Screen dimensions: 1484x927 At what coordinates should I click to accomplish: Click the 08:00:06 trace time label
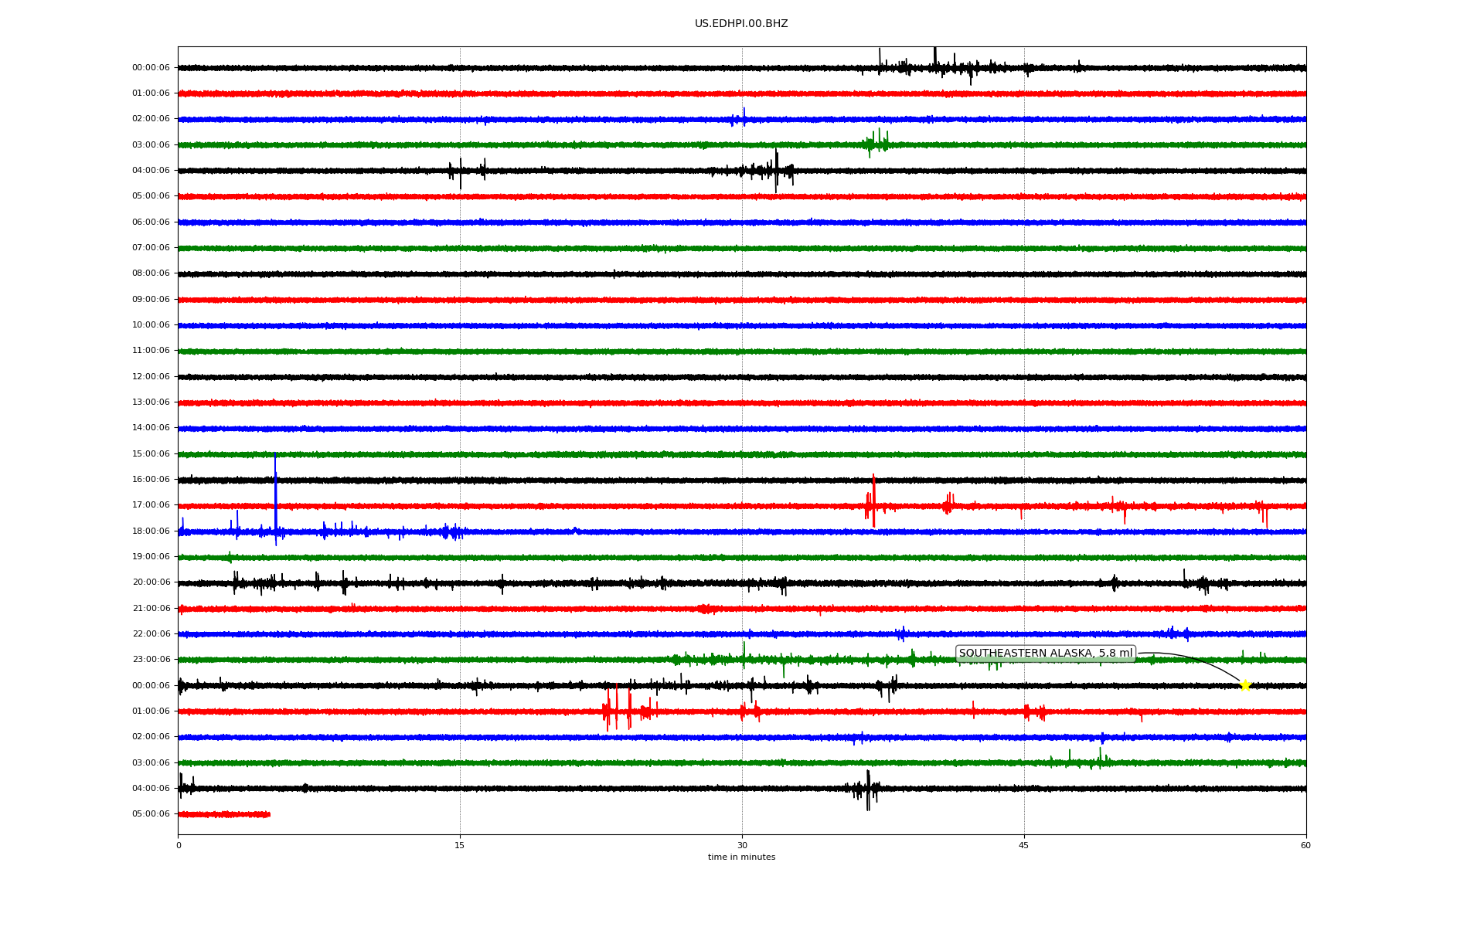click(x=151, y=273)
